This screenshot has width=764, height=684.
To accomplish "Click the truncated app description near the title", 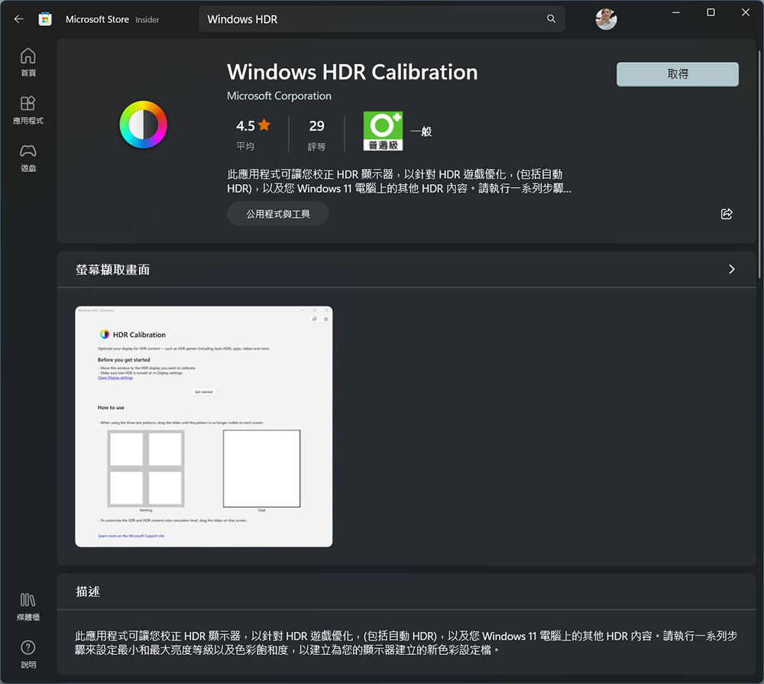I will [x=399, y=181].
